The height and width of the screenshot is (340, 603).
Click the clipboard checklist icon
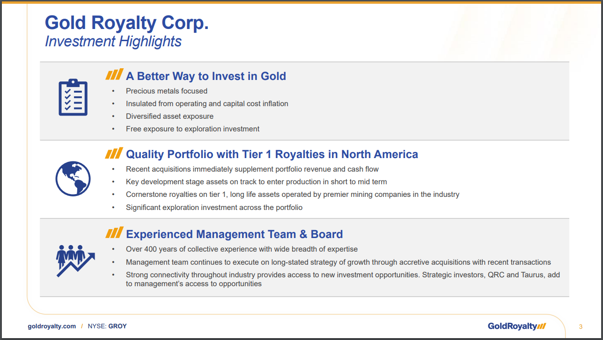[73, 97]
